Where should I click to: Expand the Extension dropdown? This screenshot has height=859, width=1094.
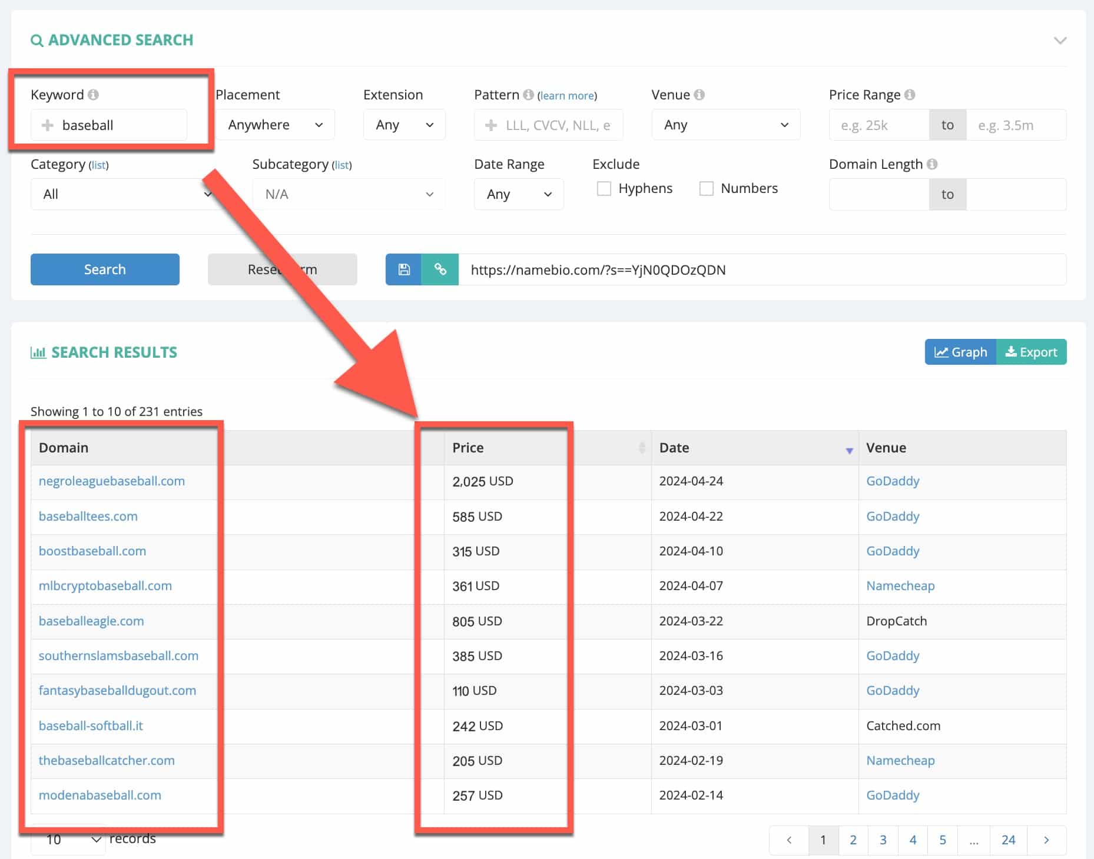[404, 125]
